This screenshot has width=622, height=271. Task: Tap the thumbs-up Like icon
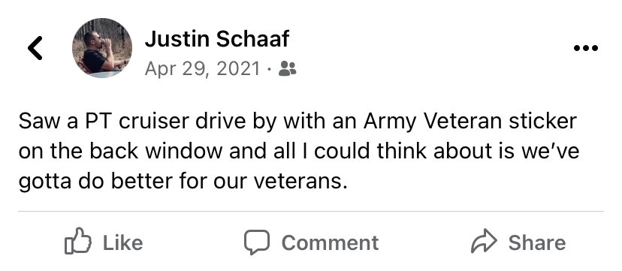point(78,240)
